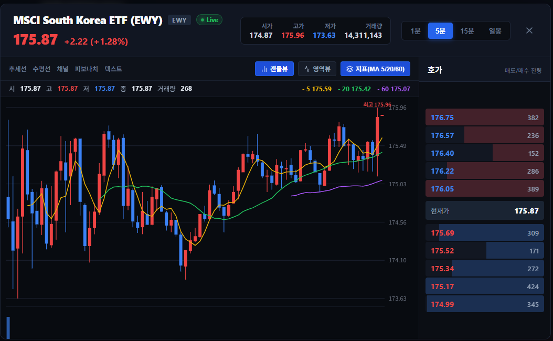Click the EWY ticker badge

(x=179, y=20)
